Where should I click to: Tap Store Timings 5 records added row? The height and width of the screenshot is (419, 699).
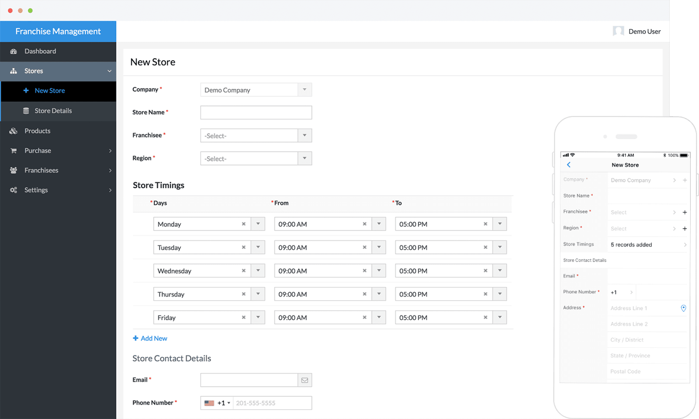click(x=625, y=244)
